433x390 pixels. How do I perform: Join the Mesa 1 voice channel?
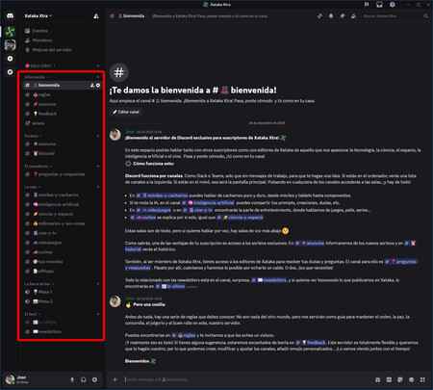[63, 292]
